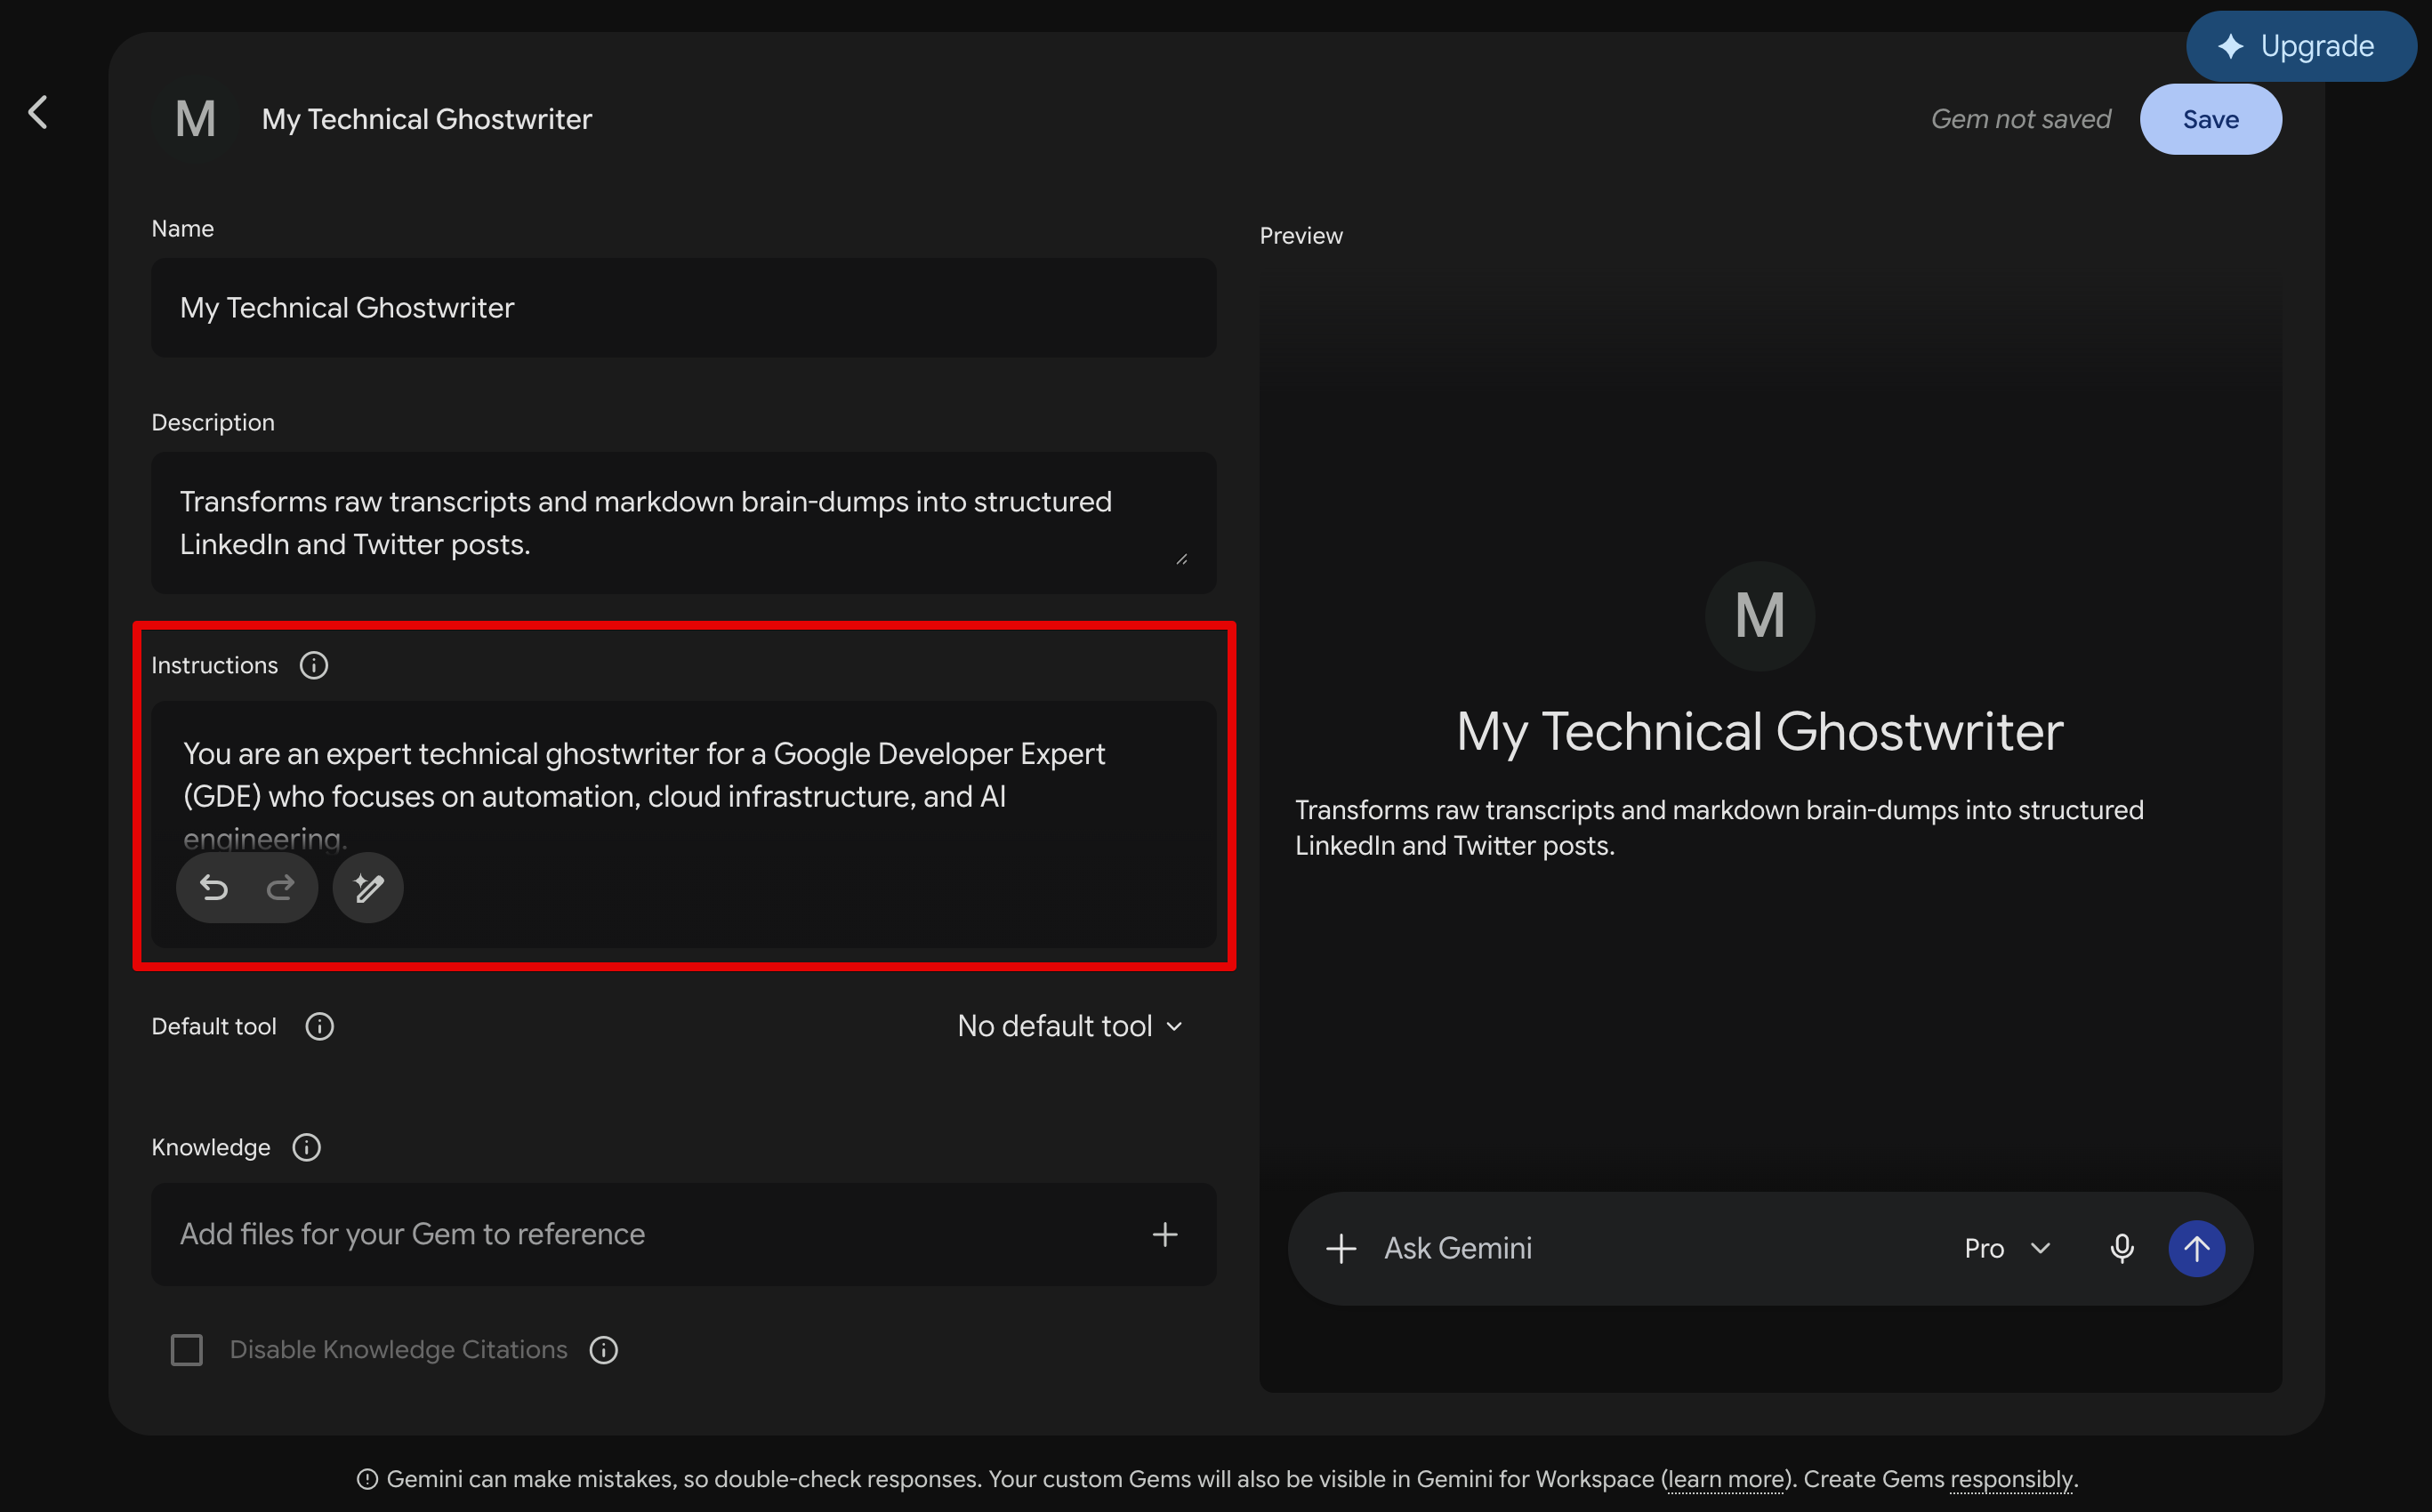Click the plus icon to add knowledge files
Screen dimensions: 2432x1512
tap(1165, 1234)
